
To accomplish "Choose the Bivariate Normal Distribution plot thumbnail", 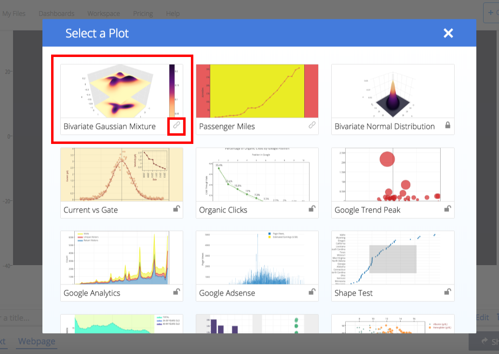I will [393, 91].
